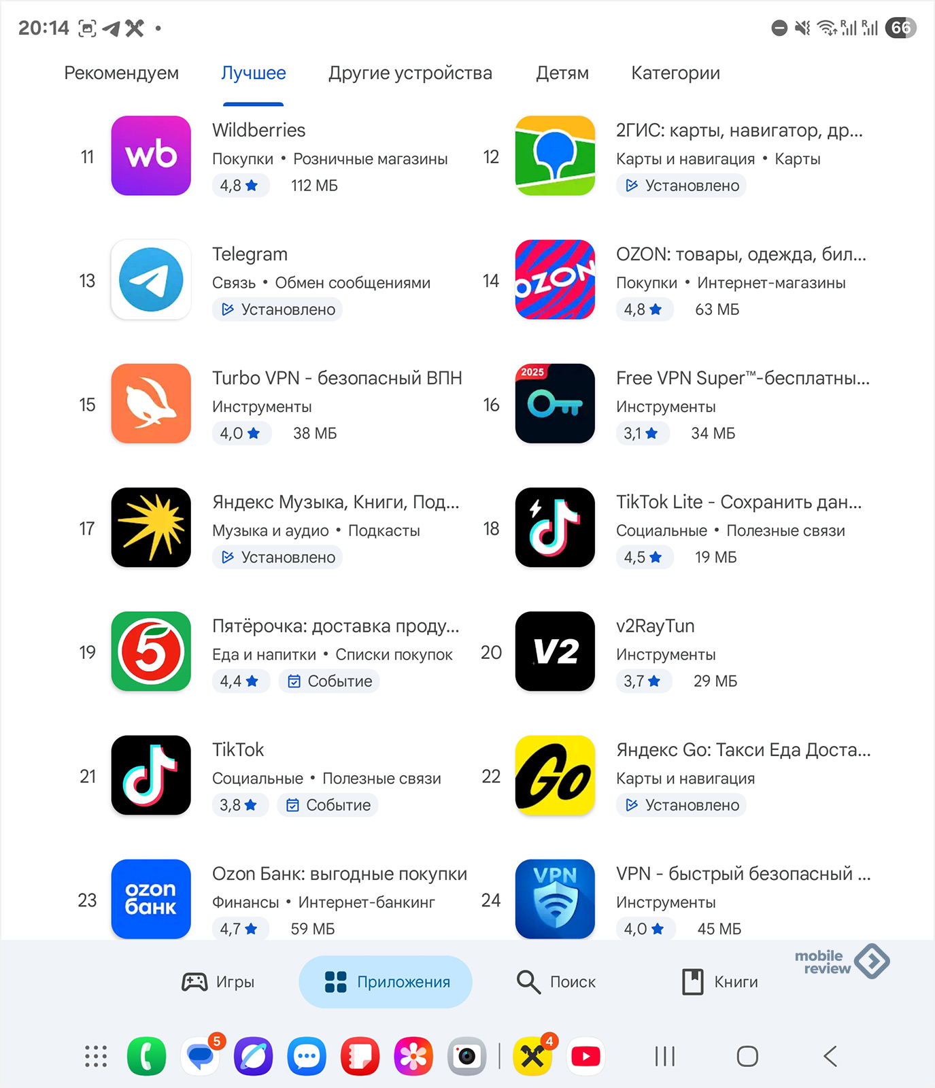Go to the Игры section

(218, 982)
